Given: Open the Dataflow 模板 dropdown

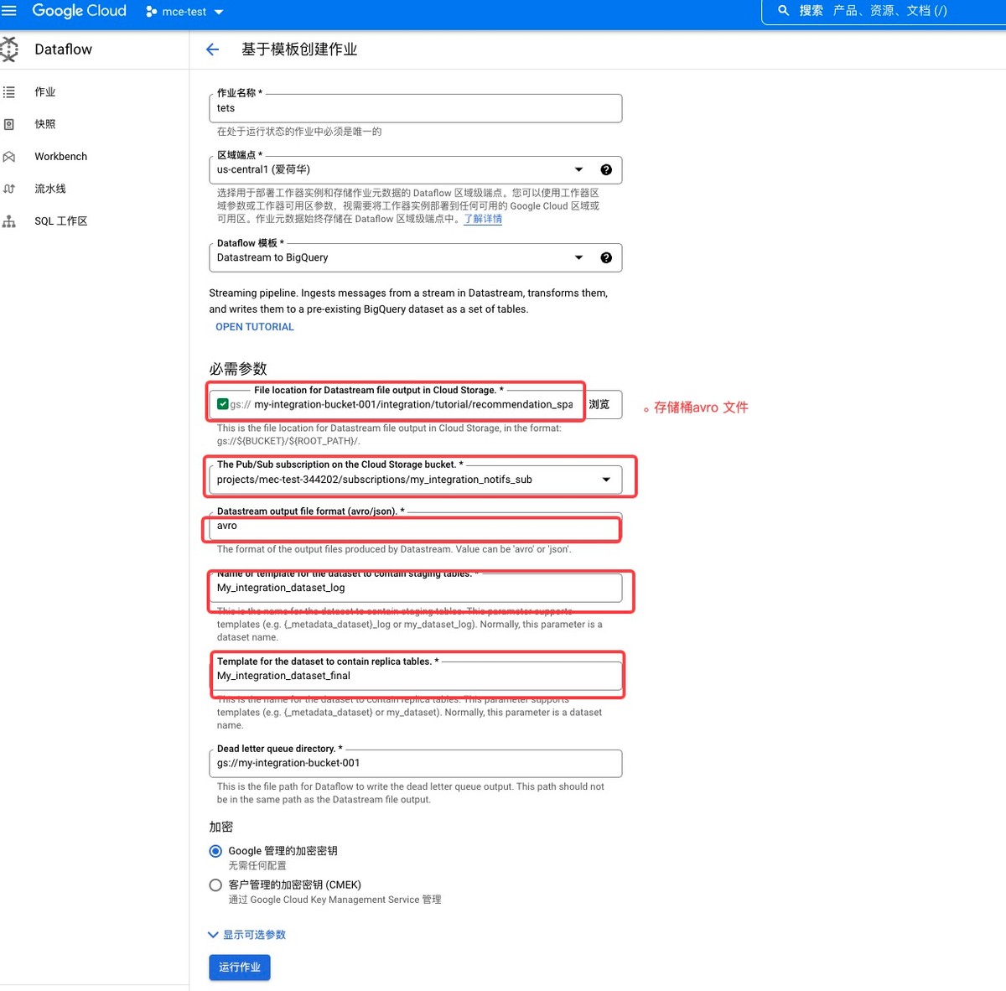Looking at the screenshot, I should point(415,257).
